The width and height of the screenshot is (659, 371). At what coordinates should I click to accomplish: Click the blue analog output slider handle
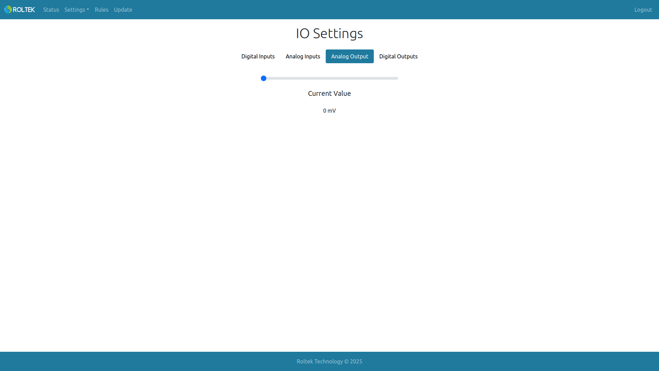coord(264,78)
